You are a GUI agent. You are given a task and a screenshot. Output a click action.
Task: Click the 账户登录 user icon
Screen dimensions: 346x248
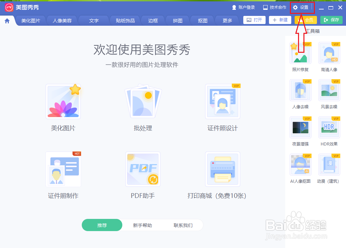[x=234, y=7]
